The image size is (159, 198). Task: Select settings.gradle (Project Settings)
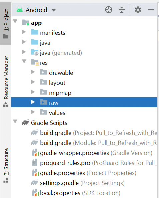pyautogui.click(x=82, y=183)
